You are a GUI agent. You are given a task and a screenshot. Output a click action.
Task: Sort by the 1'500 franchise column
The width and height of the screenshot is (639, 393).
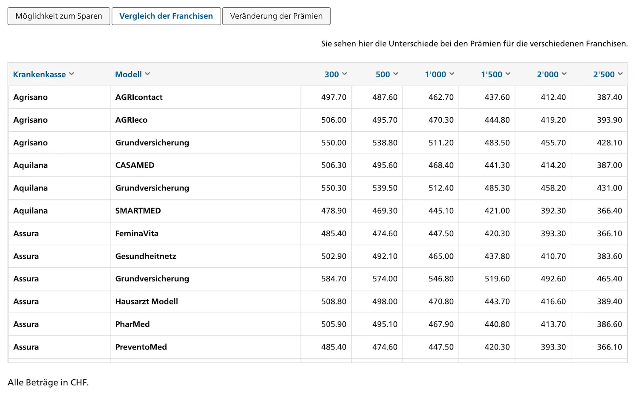pos(496,74)
